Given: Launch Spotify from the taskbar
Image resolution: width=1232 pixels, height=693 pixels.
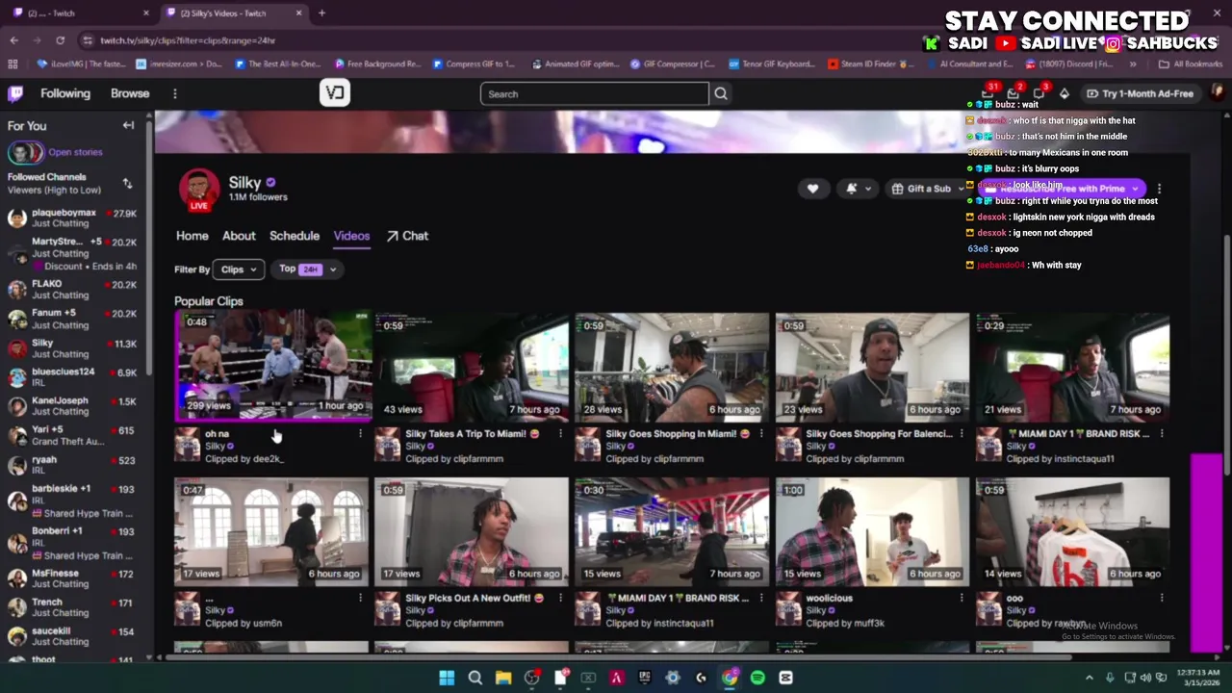Looking at the screenshot, I should click(757, 678).
